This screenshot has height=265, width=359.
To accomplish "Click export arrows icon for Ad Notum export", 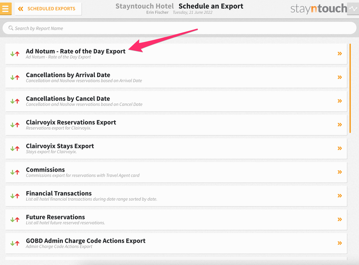I will click(x=15, y=54).
